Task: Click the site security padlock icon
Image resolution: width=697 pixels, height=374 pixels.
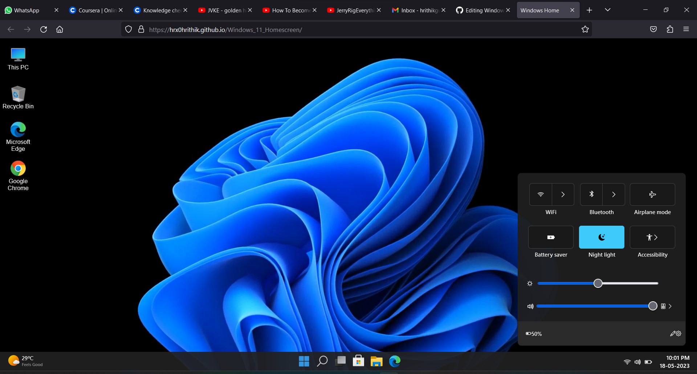Action: [141, 29]
